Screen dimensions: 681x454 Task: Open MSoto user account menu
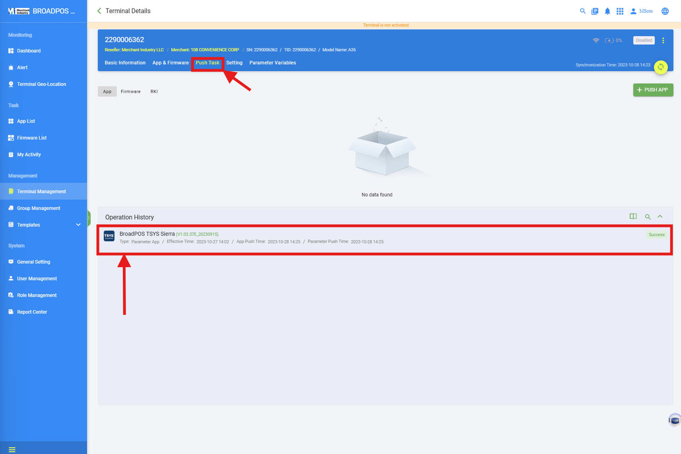[641, 11]
